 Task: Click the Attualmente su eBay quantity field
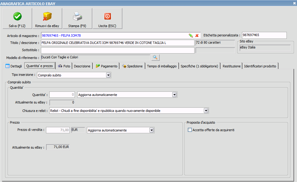[62, 103]
